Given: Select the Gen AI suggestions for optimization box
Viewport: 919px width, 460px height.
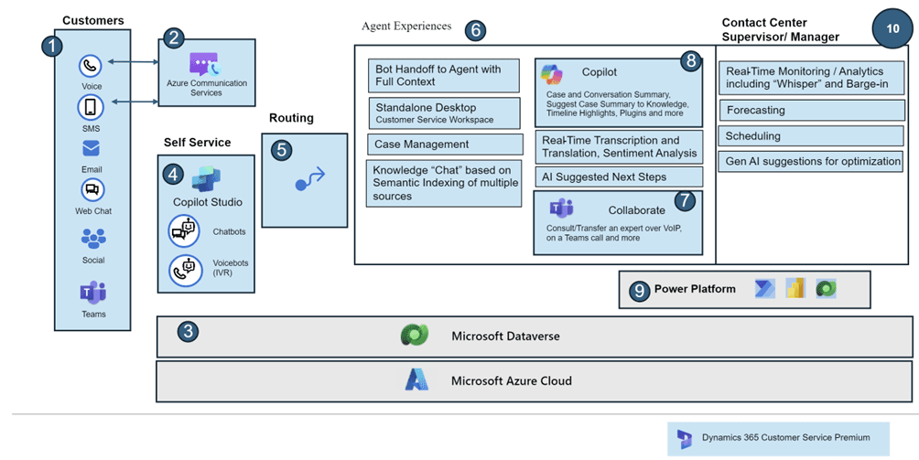Looking at the screenshot, I should pos(811,161).
